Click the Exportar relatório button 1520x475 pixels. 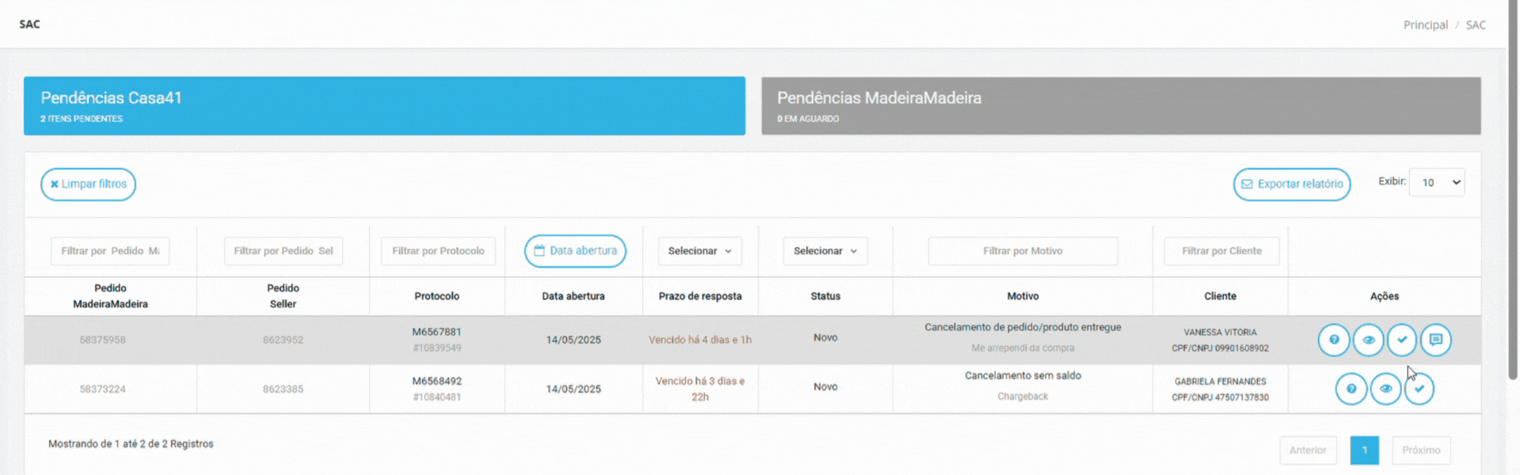(x=1292, y=184)
